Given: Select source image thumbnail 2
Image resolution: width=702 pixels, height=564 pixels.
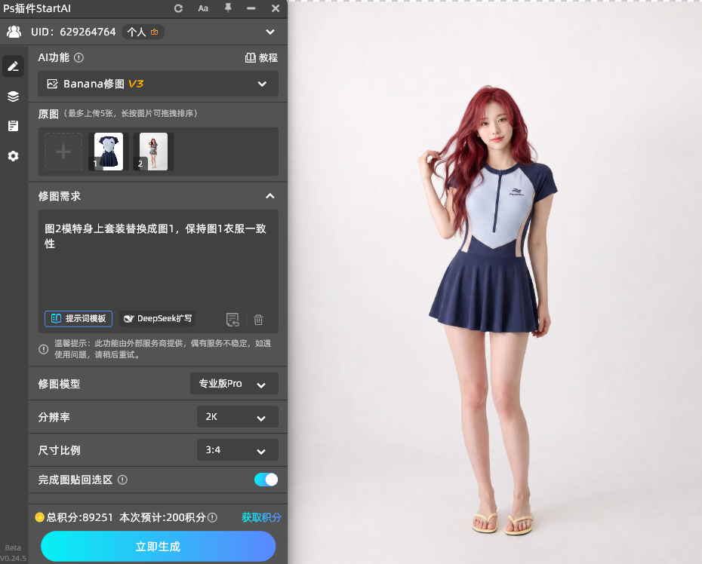Looking at the screenshot, I should click(x=153, y=152).
